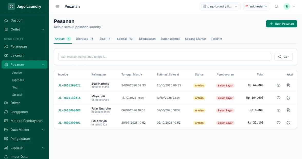Expand the Data Master menu
The width and height of the screenshot is (302, 159).
(24, 130)
